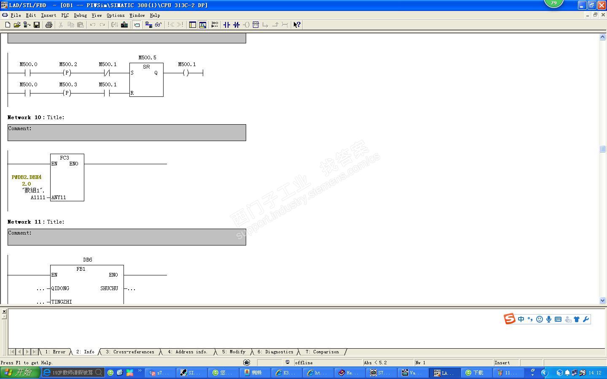Click the Windows Start button
Image resolution: width=607 pixels, height=379 pixels.
point(20,372)
